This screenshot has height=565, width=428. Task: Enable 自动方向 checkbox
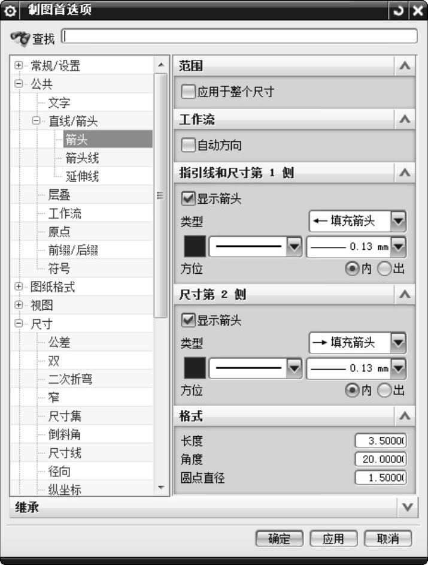click(x=189, y=145)
